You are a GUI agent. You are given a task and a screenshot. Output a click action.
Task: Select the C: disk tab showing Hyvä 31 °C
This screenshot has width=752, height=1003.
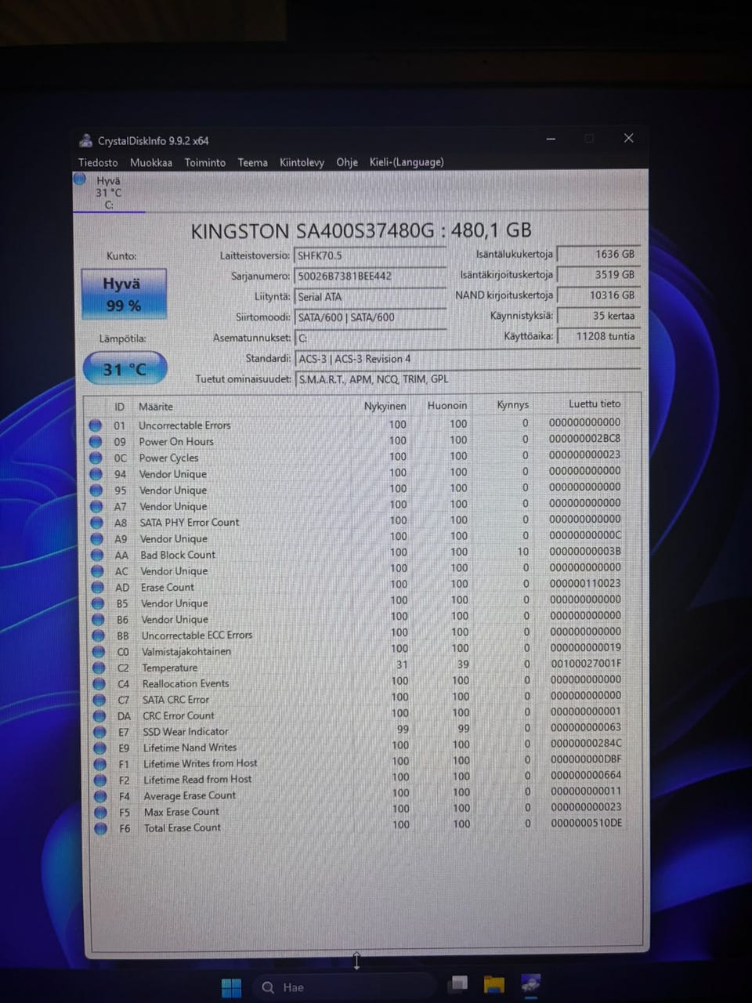coord(108,192)
